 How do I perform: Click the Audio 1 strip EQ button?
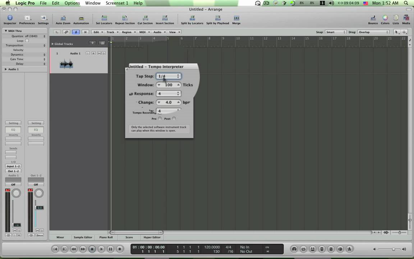(x=13, y=130)
